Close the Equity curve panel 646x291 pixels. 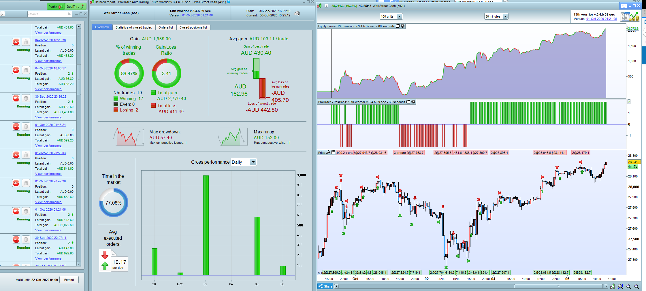click(x=403, y=26)
